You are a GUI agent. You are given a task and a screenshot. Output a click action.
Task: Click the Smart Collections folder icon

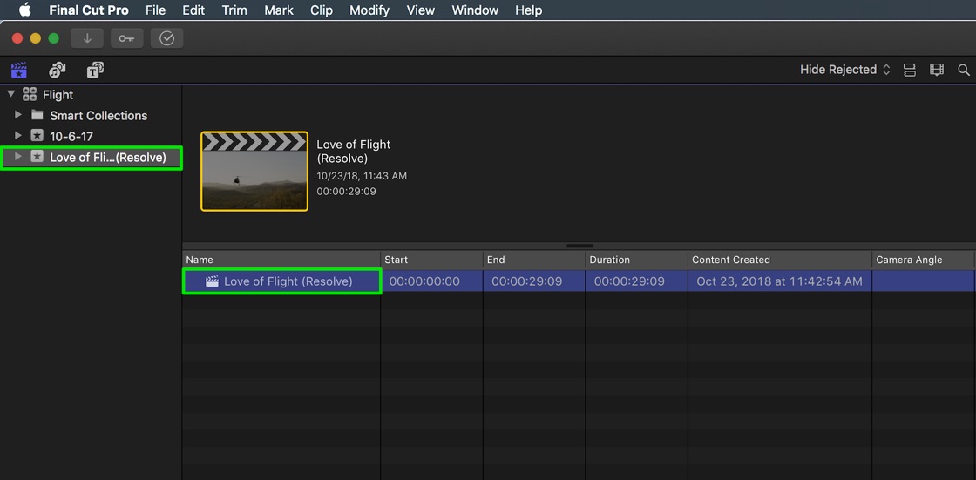coord(37,115)
